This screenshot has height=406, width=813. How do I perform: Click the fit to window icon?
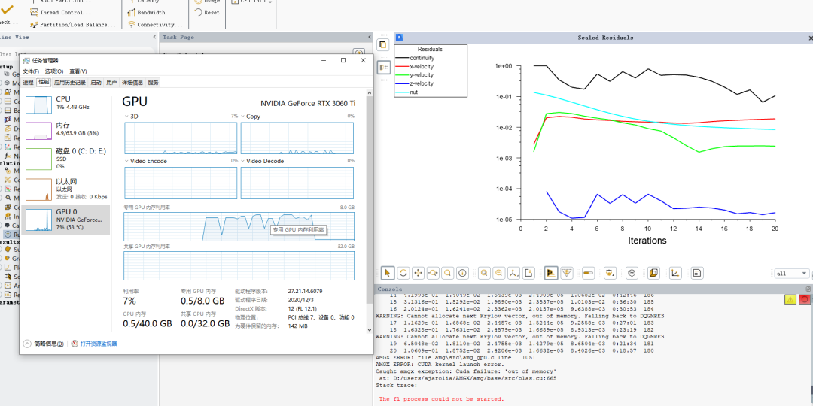(x=484, y=273)
